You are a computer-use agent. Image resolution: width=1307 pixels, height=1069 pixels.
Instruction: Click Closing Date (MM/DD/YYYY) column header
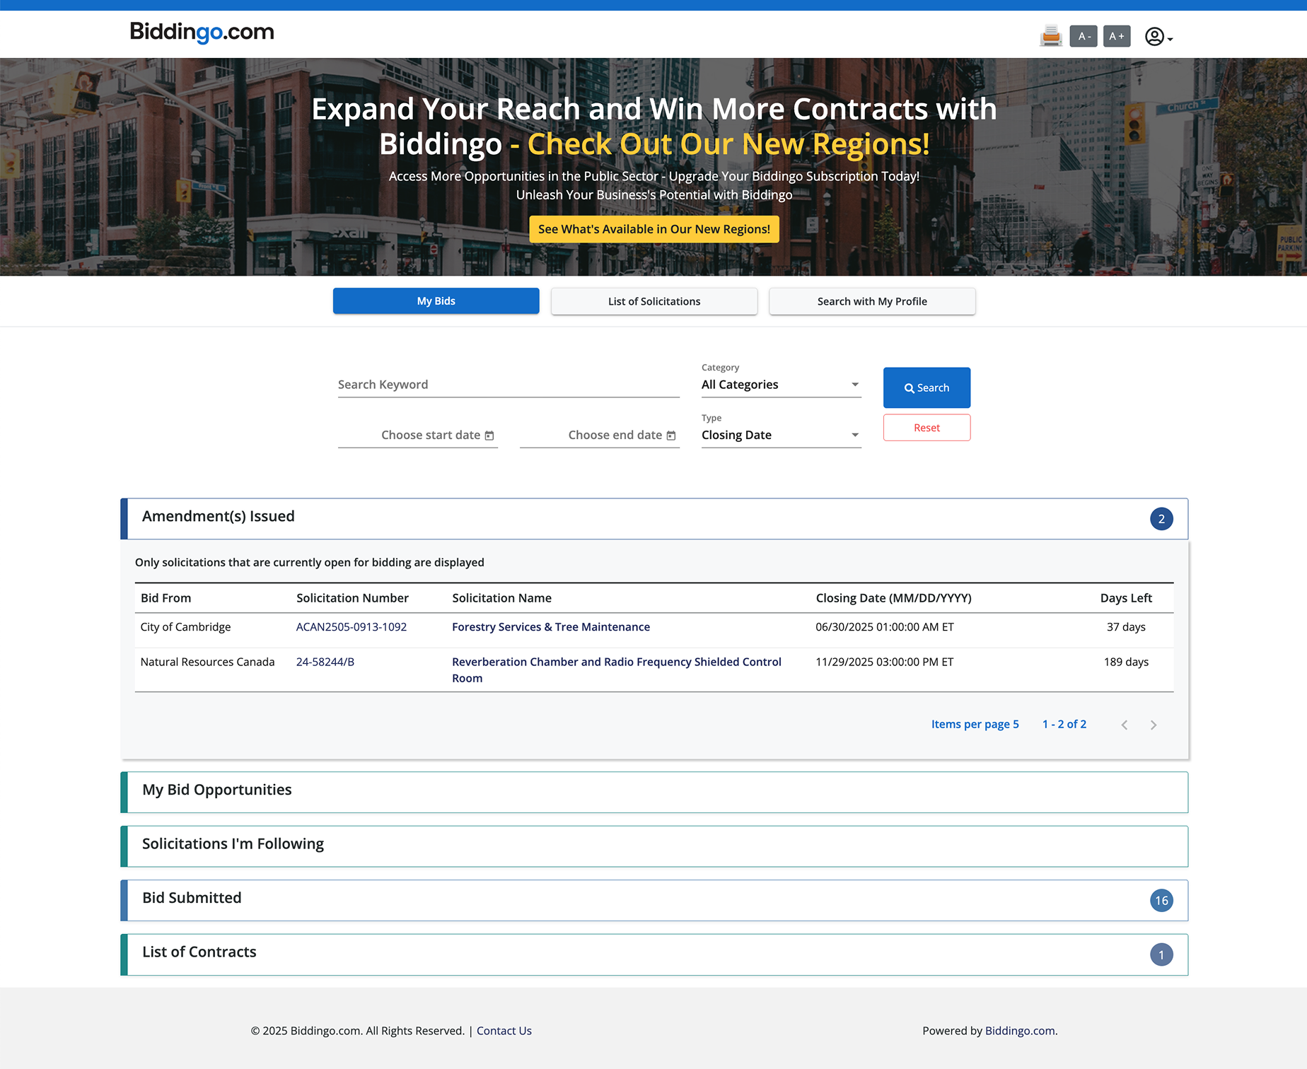click(x=894, y=598)
